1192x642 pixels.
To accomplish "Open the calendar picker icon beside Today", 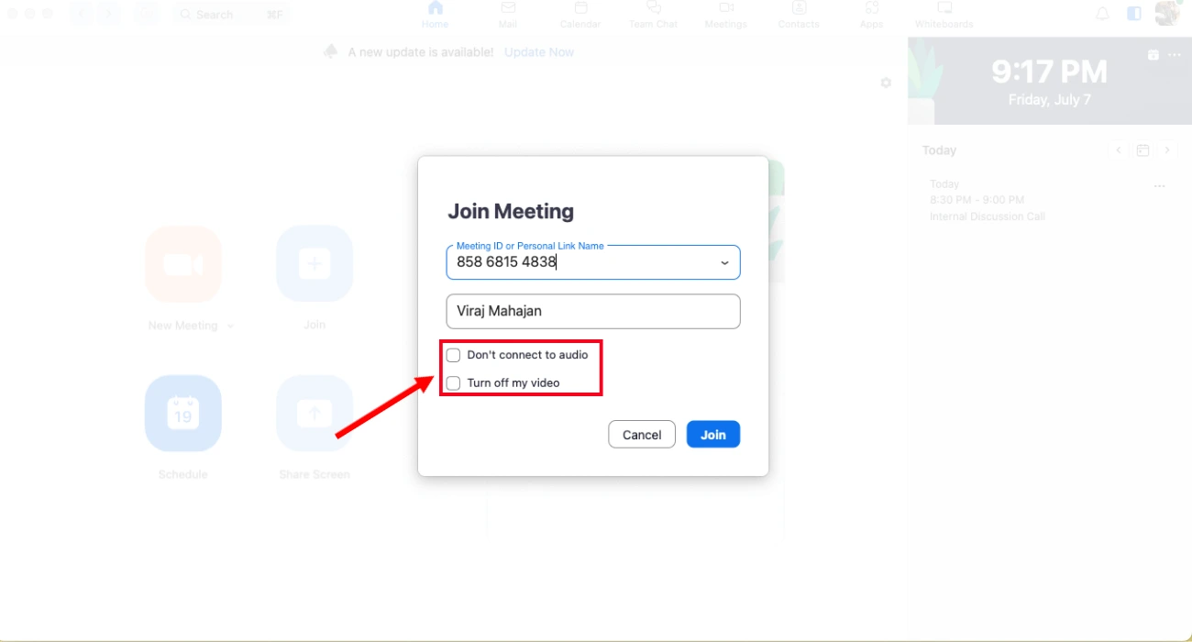I will pos(1142,150).
